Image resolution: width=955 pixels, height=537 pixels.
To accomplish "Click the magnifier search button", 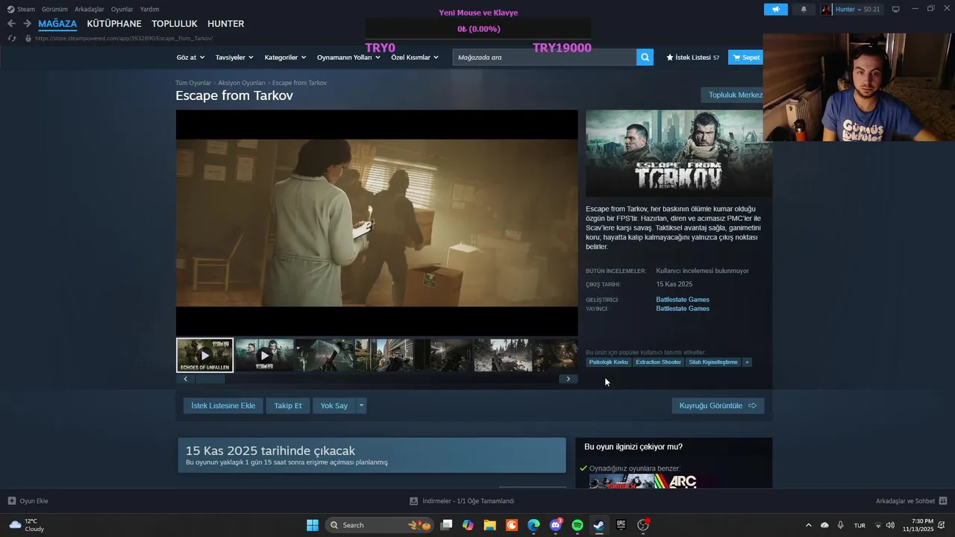I will tap(645, 57).
